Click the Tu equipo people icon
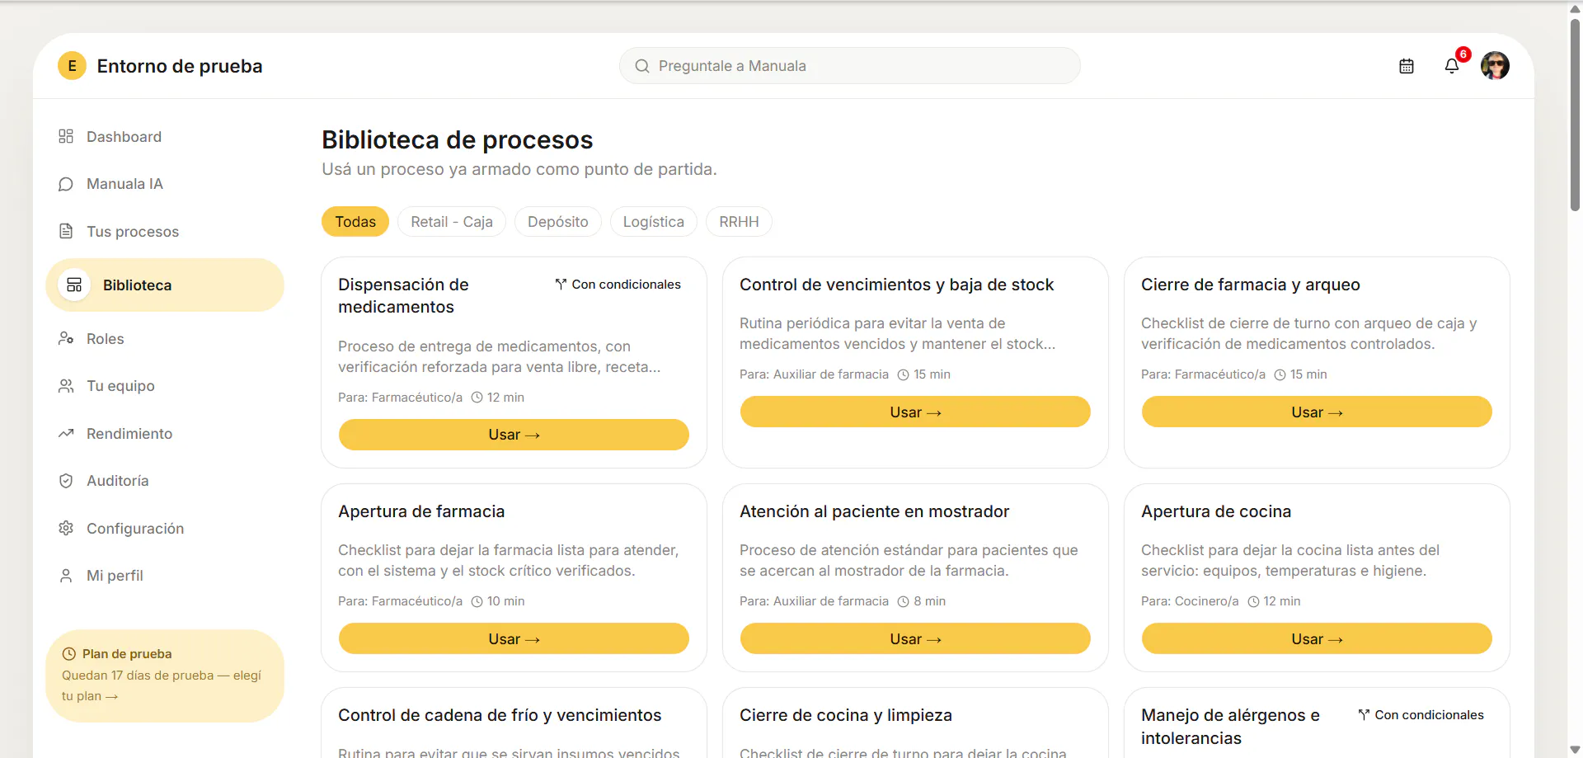Viewport: 1583px width, 758px height. pyautogui.click(x=66, y=386)
